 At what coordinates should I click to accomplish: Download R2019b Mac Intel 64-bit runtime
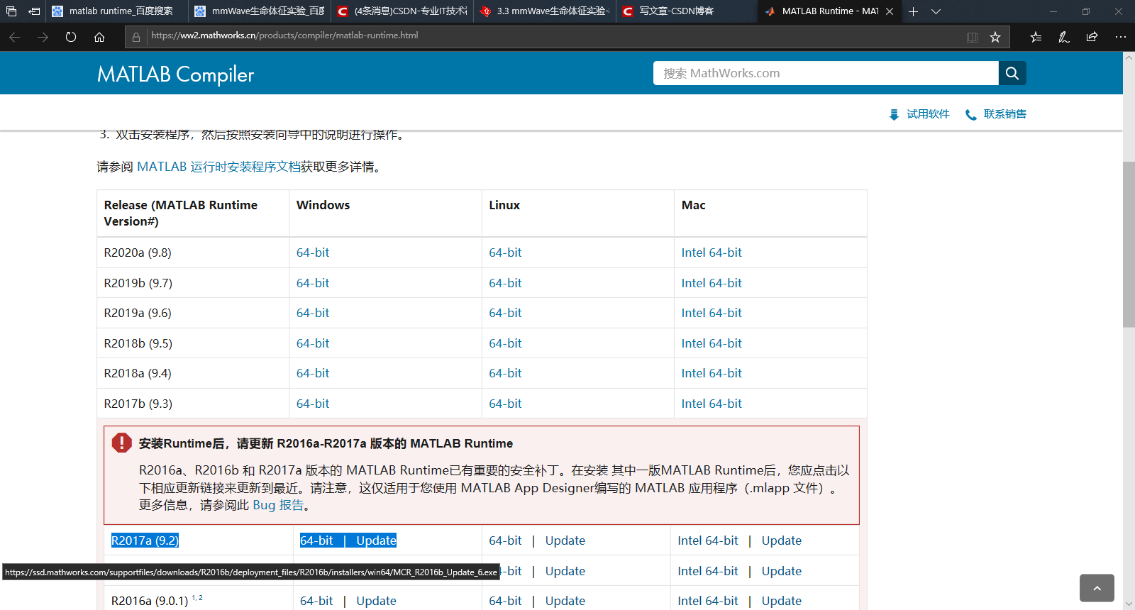712,283
